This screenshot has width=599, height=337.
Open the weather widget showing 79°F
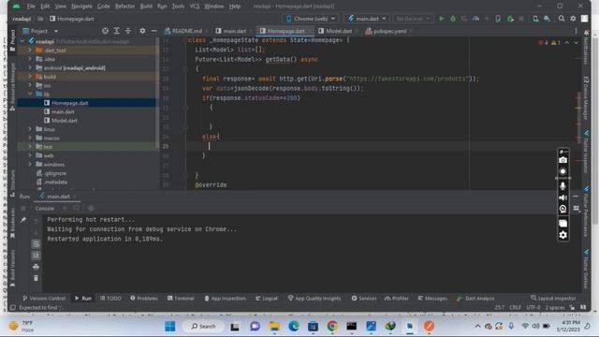22,327
